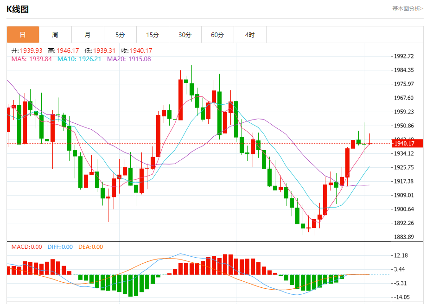
Task: Click the 收 1940.17 close value
Action: coord(137,51)
